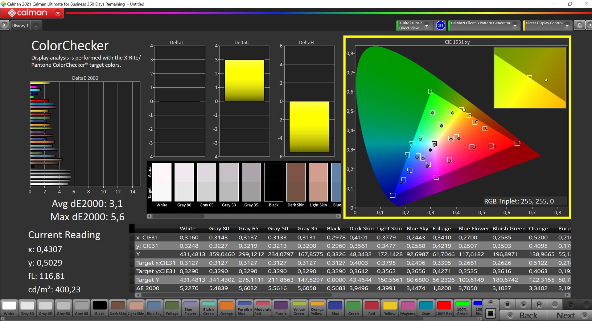The height and width of the screenshot is (321, 592).
Task: Select the Purple patch button
Action: 281,308
